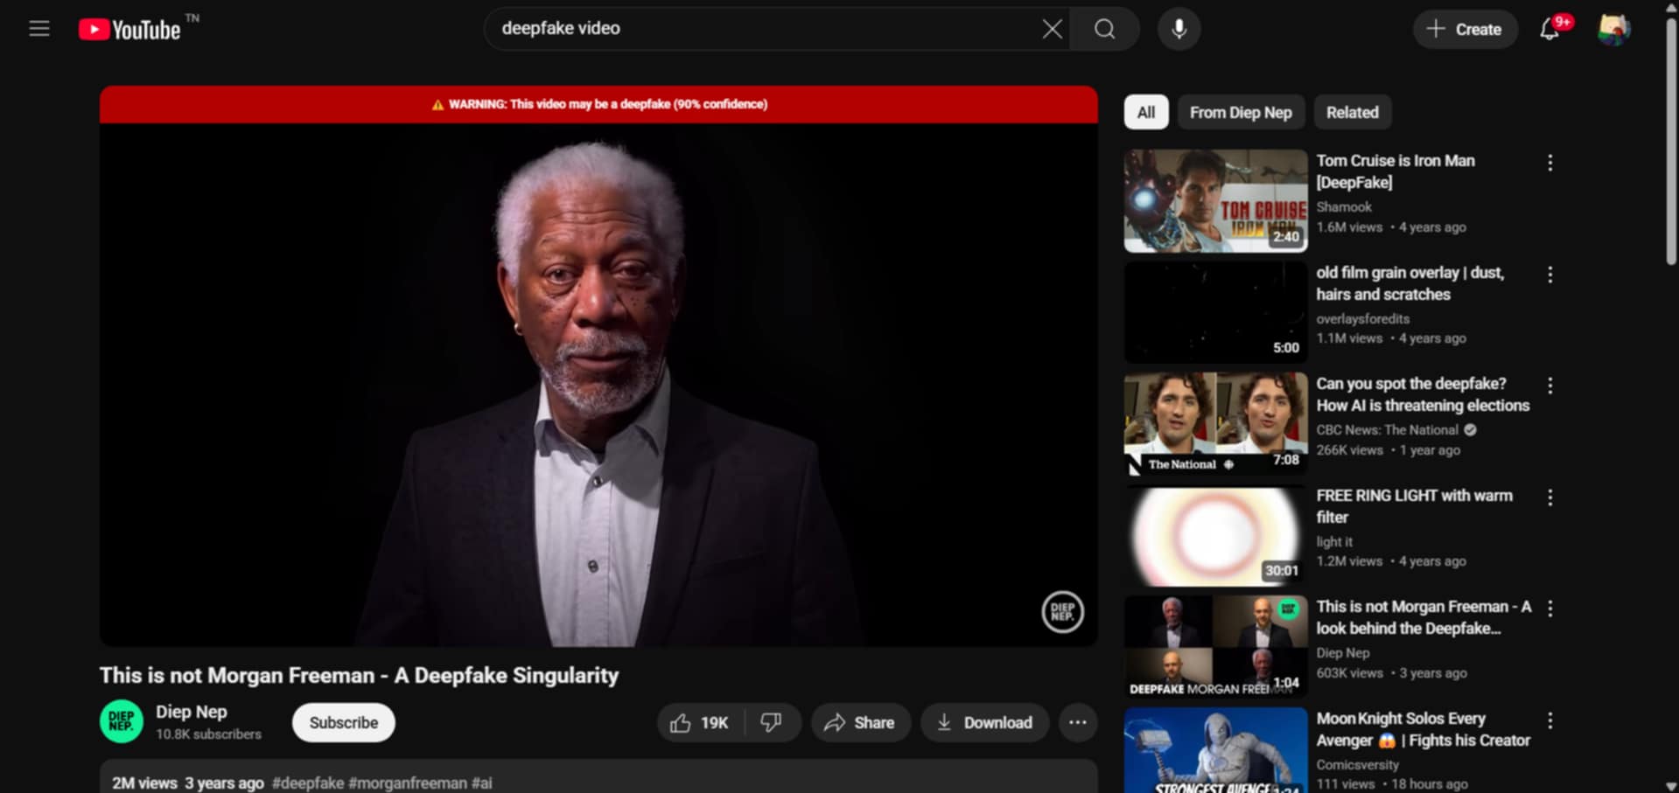Screen dimensions: 1679x793
Task: Open options for Can you spot the deepfake
Action: coord(1550,386)
